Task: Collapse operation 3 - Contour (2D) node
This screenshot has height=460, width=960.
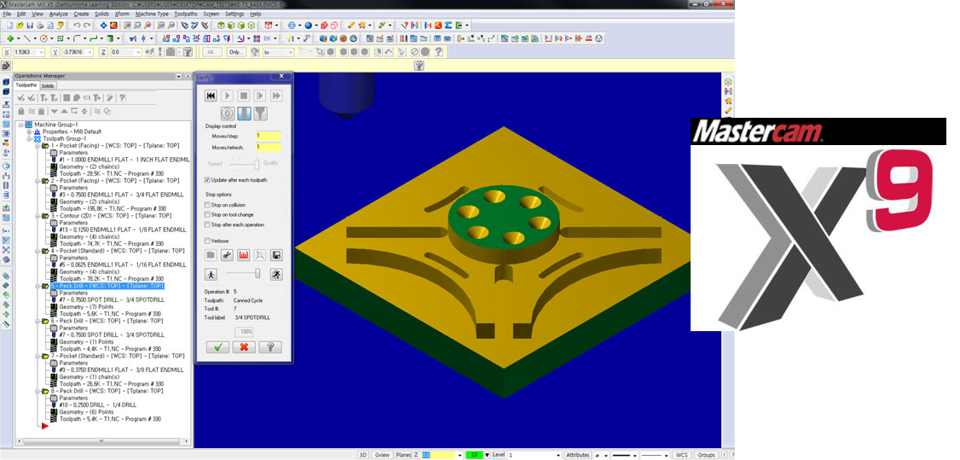Action: click(38, 216)
